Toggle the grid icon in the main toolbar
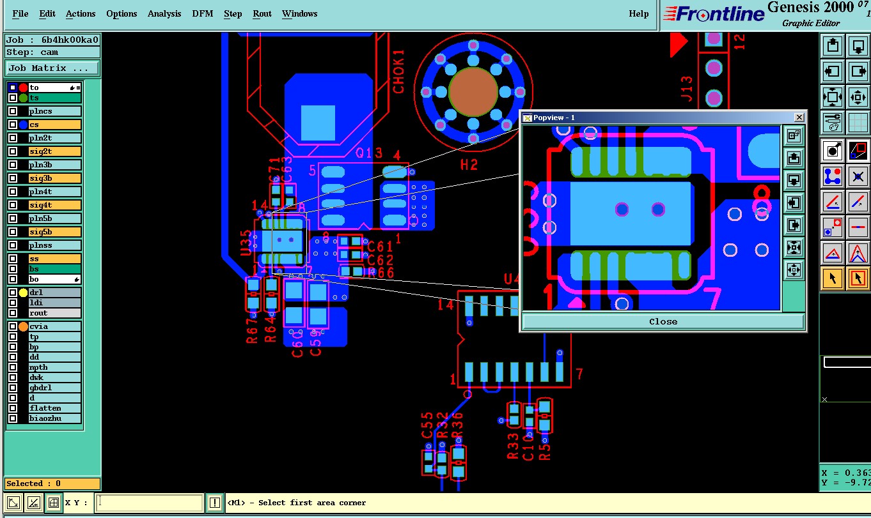This screenshot has width=871, height=518. coord(858,122)
